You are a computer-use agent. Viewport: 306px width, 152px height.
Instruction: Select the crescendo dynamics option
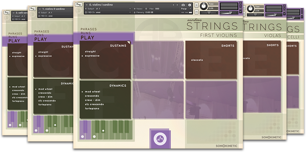pos(93,96)
